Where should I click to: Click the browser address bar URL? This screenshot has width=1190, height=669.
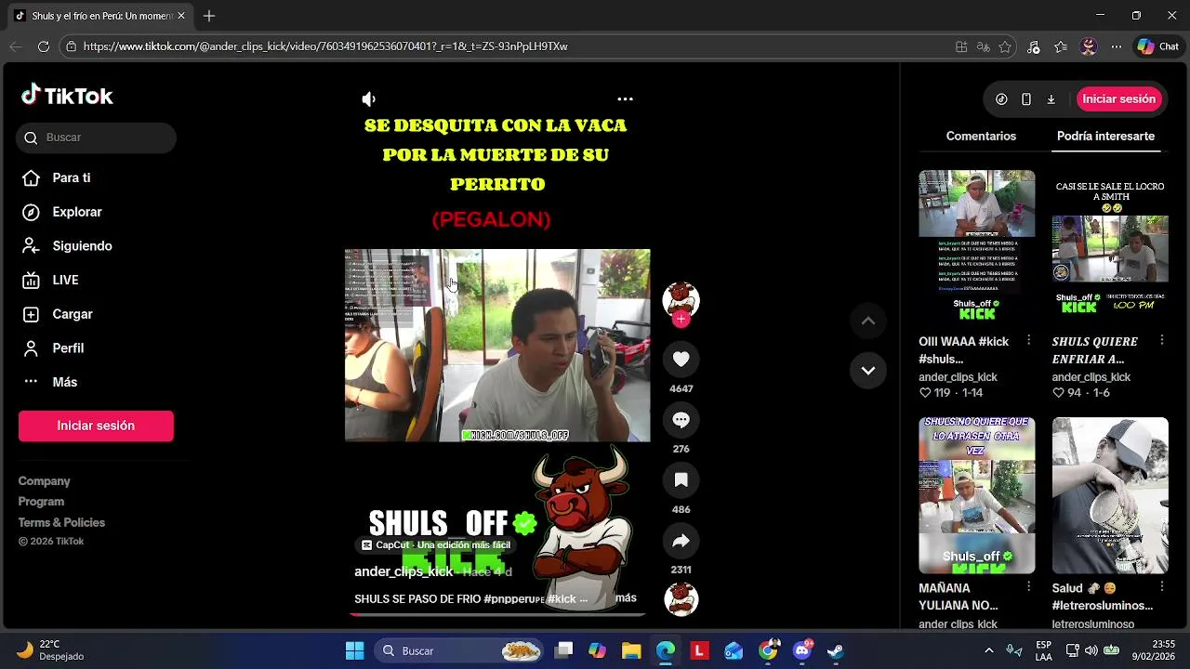325,46
